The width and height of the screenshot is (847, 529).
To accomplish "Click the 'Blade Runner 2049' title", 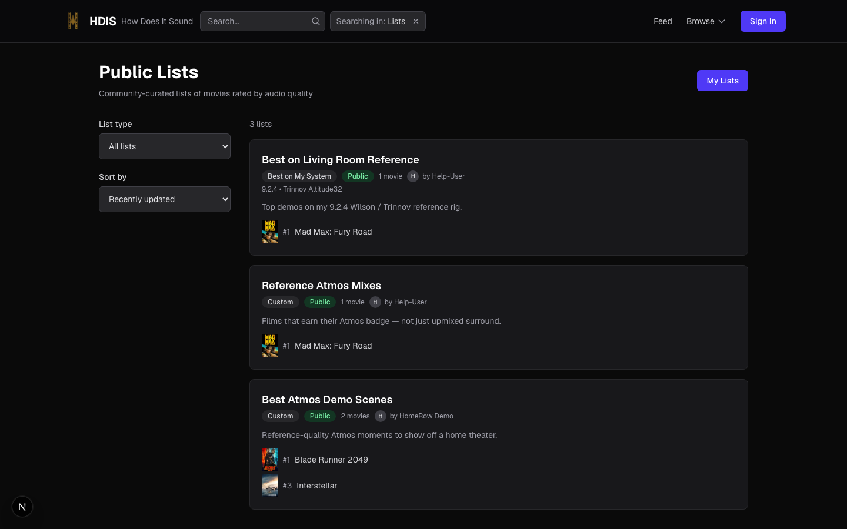I will coord(331,460).
